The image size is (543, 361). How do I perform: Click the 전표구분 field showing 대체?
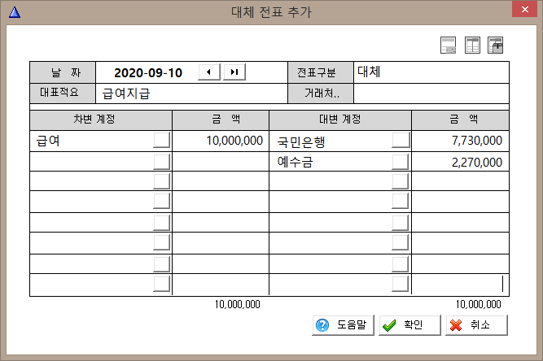coord(431,72)
